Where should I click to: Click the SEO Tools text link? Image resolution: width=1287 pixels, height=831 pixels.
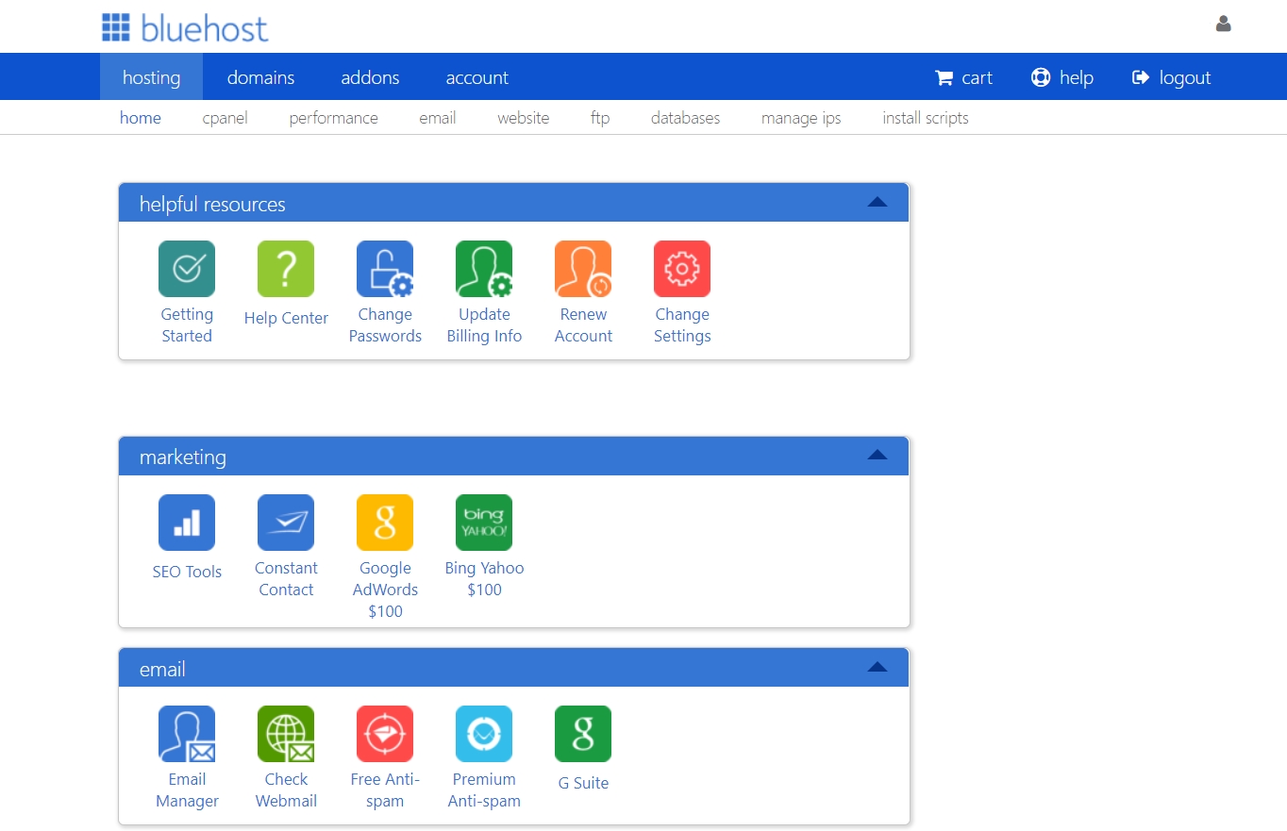point(187,572)
